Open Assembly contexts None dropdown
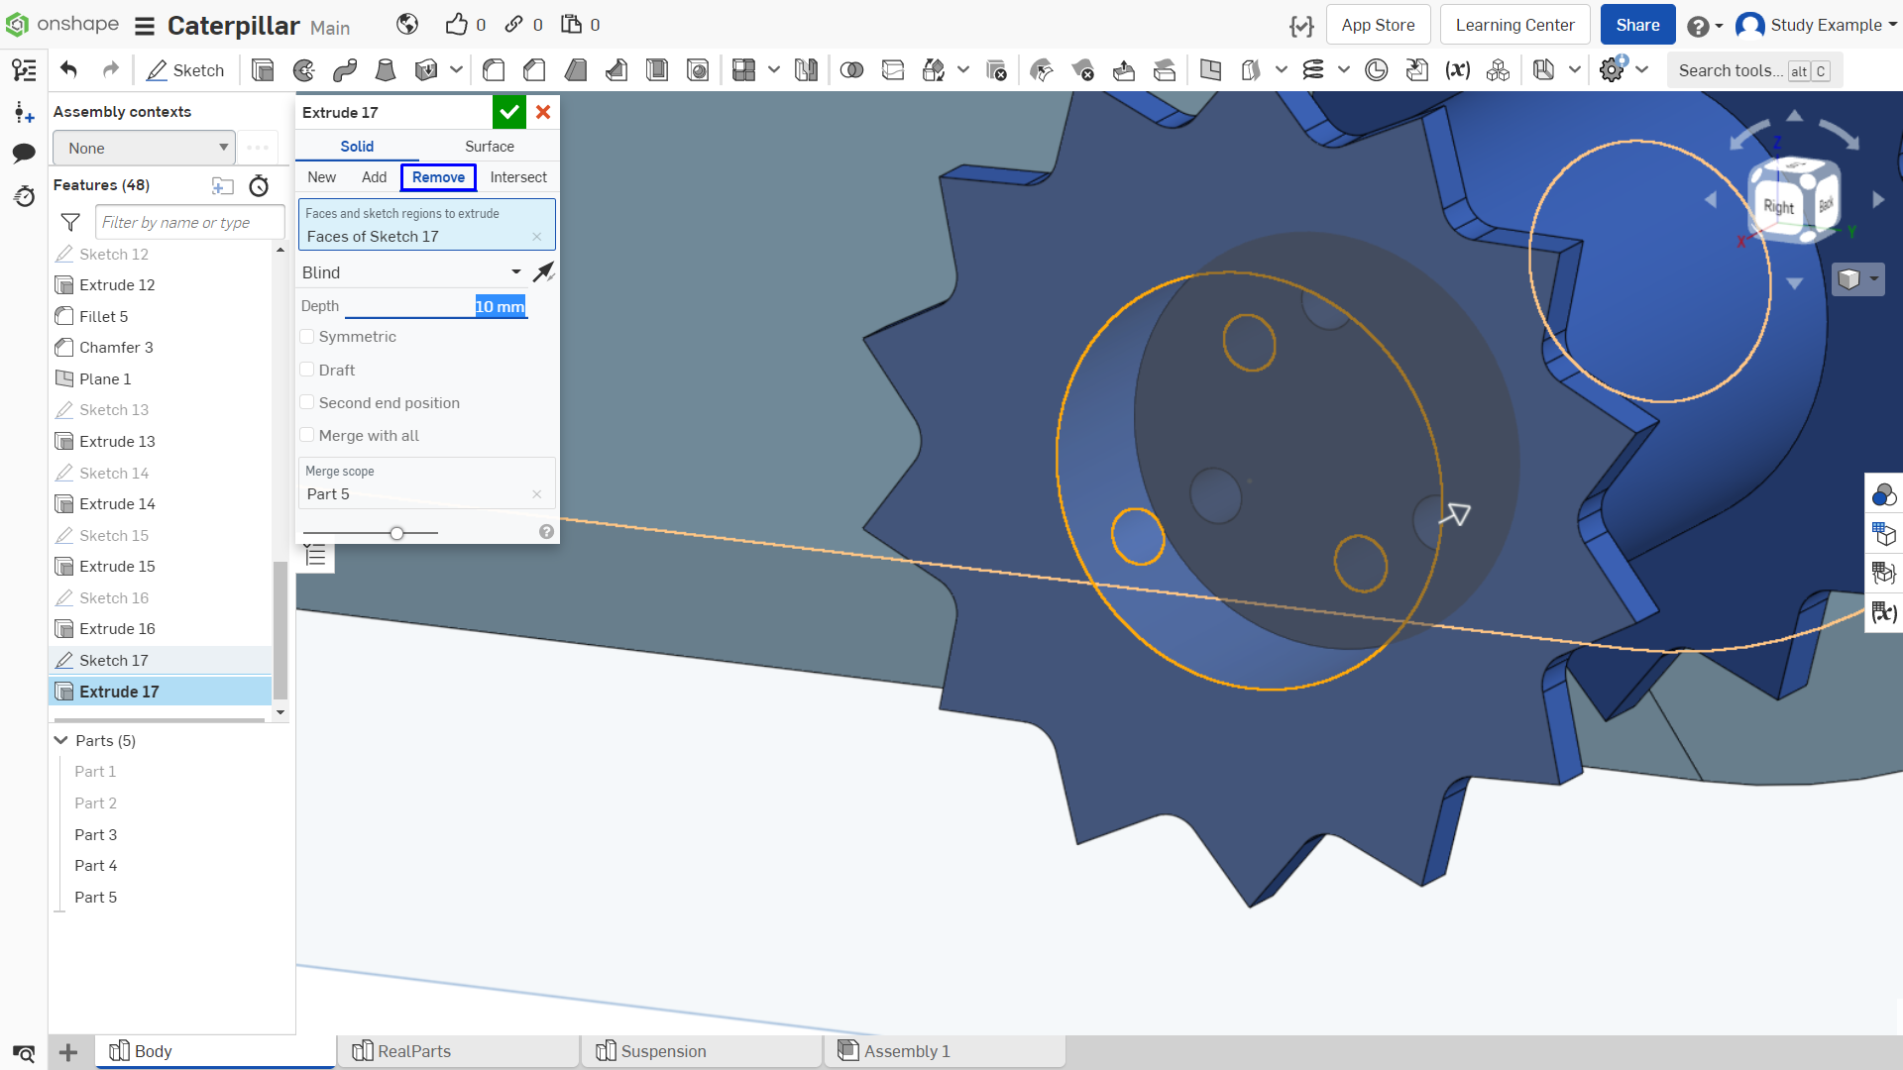The image size is (1903, 1070). pyautogui.click(x=144, y=148)
